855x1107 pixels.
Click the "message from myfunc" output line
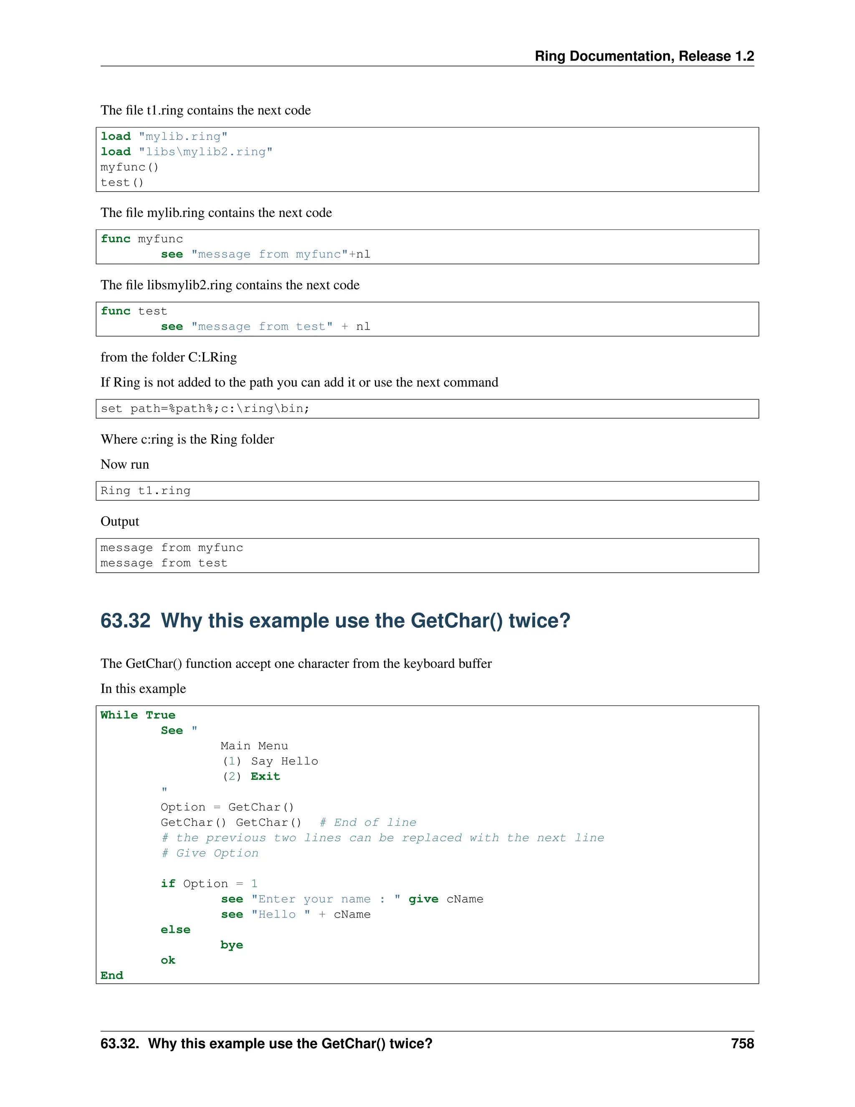[x=171, y=547]
